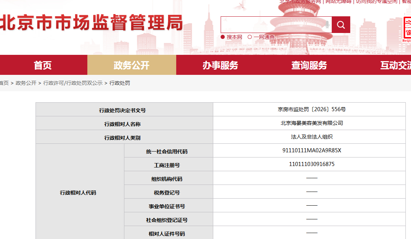Click the 行政相对人代码 group cell
Screen dimensions: 411x239
[80, 192]
